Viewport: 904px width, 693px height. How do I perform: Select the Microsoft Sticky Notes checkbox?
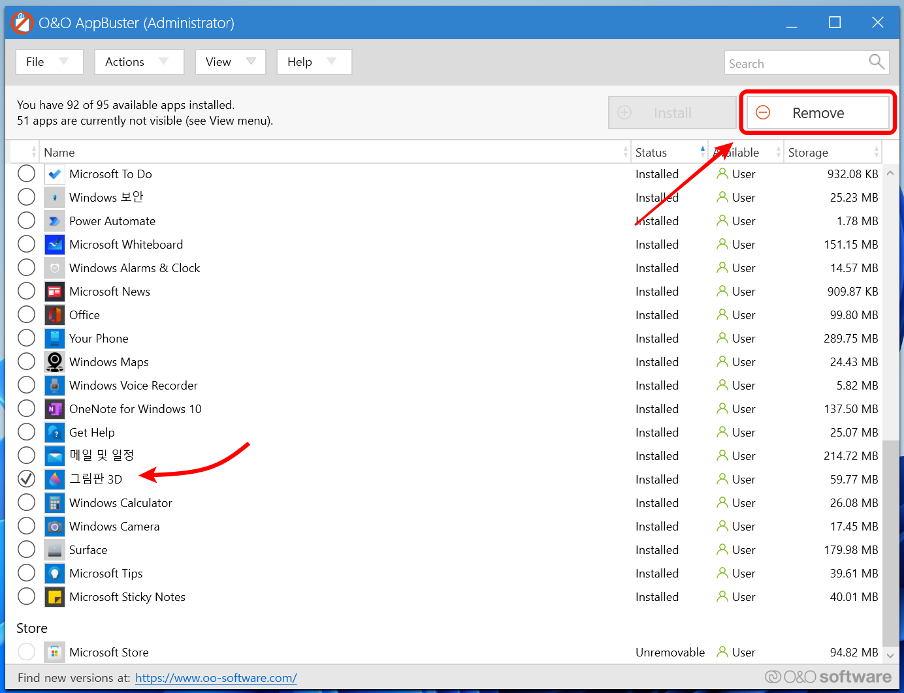[27, 596]
